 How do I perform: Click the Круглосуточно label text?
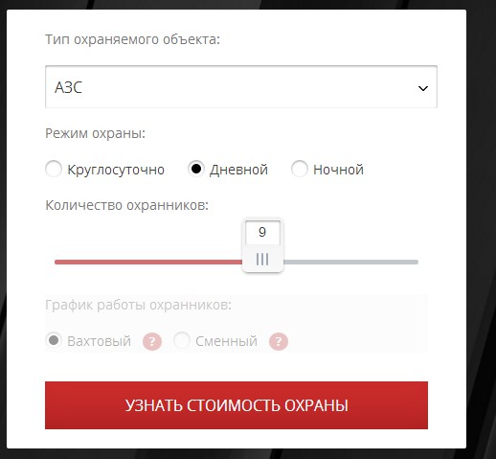coord(116,170)
